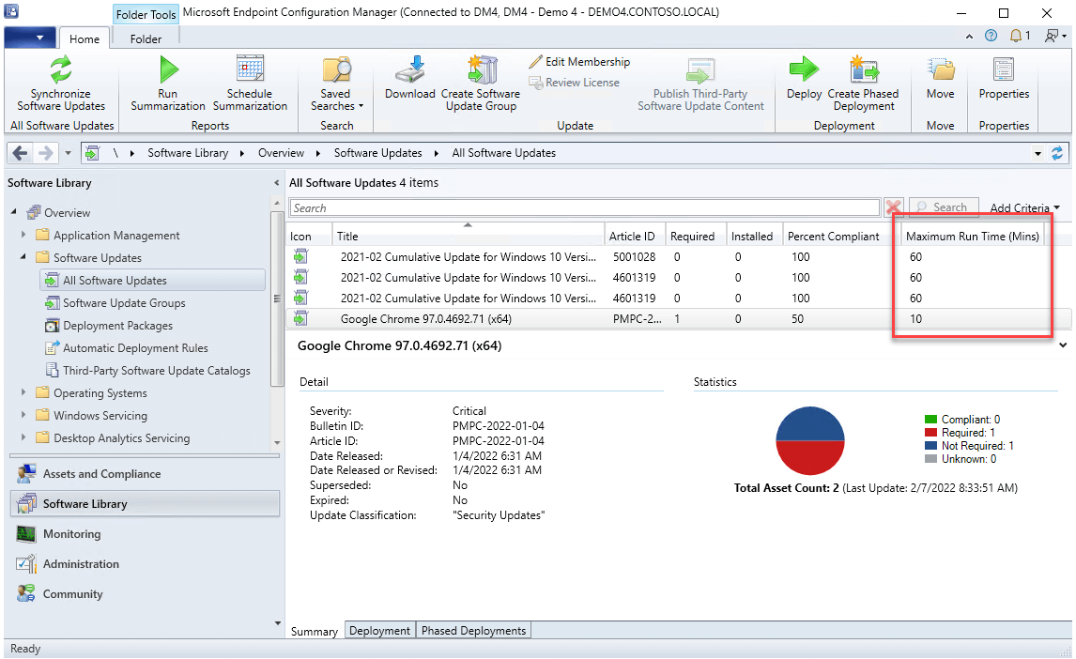Open Schedule Summarization calendar icon
Image resolution: width=1076 pixels, height=659 pixels.
[250, 69]
